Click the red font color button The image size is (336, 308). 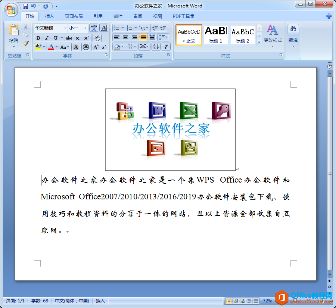(x=51, y=47)
